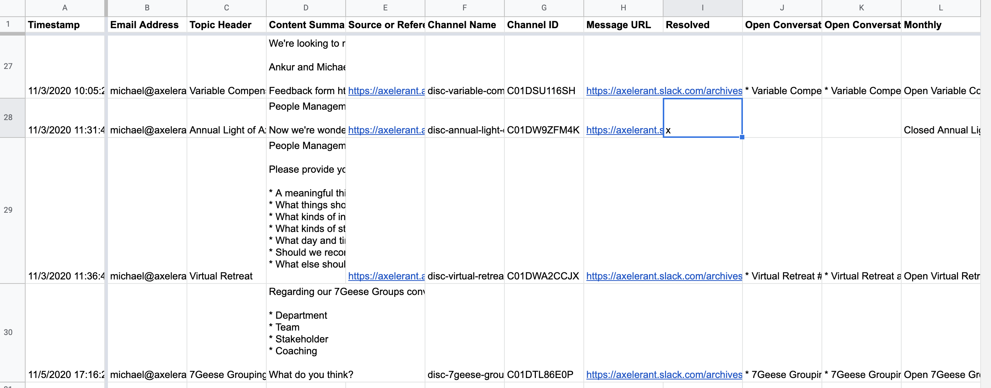Open source link in row 27
This screenshot has height=388, width=991.
(x=386, y=91)
